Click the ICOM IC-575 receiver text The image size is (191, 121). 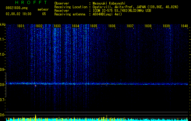coord(122,11)
